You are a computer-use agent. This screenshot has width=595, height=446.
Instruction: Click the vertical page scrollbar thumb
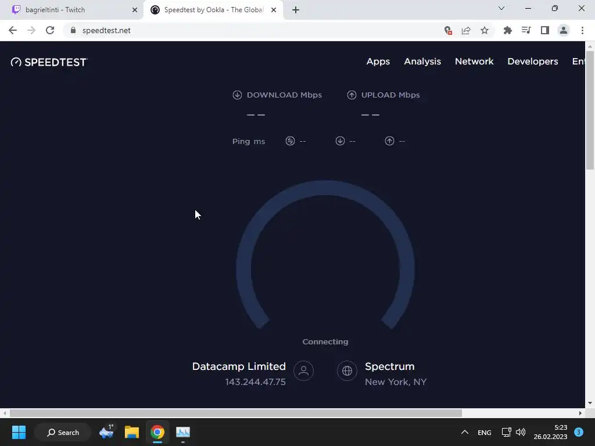590,110
